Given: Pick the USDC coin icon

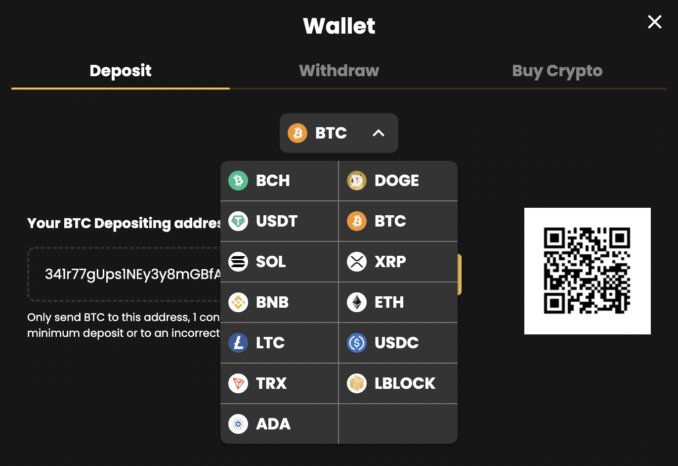Looking at the screenshot, I should coord(357,343).
